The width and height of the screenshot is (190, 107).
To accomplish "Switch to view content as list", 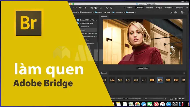I will pyautogui.click(x=183, y=99).
